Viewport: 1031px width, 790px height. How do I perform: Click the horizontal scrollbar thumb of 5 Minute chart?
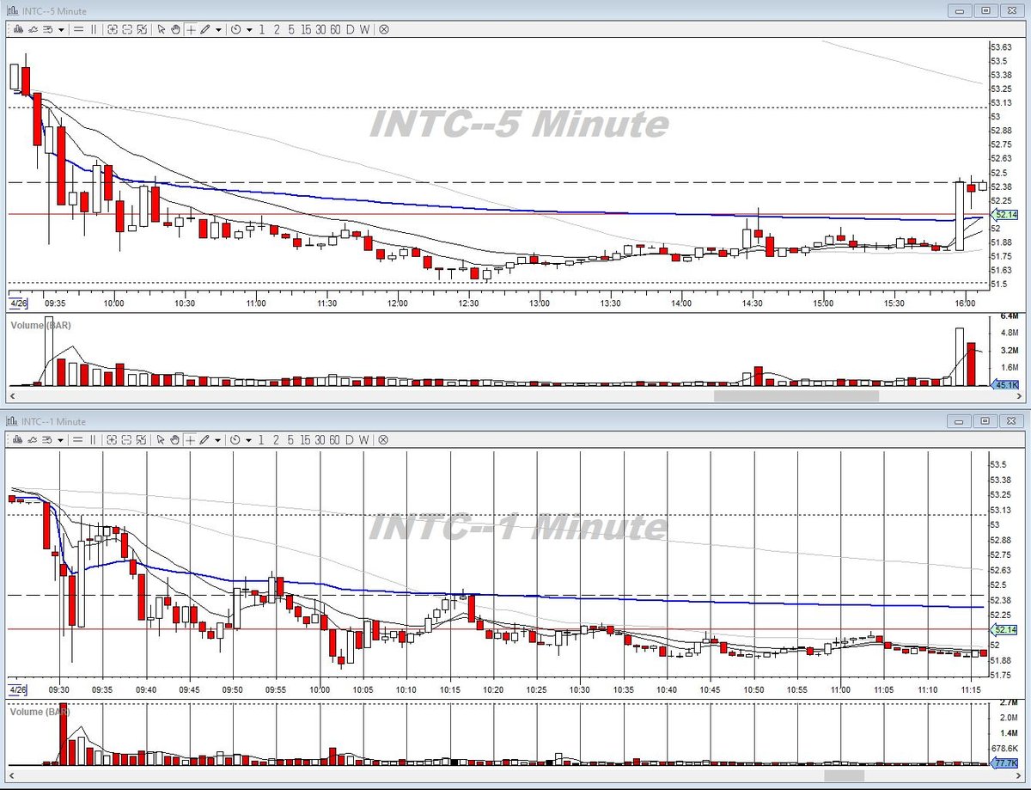click(796, 396)
